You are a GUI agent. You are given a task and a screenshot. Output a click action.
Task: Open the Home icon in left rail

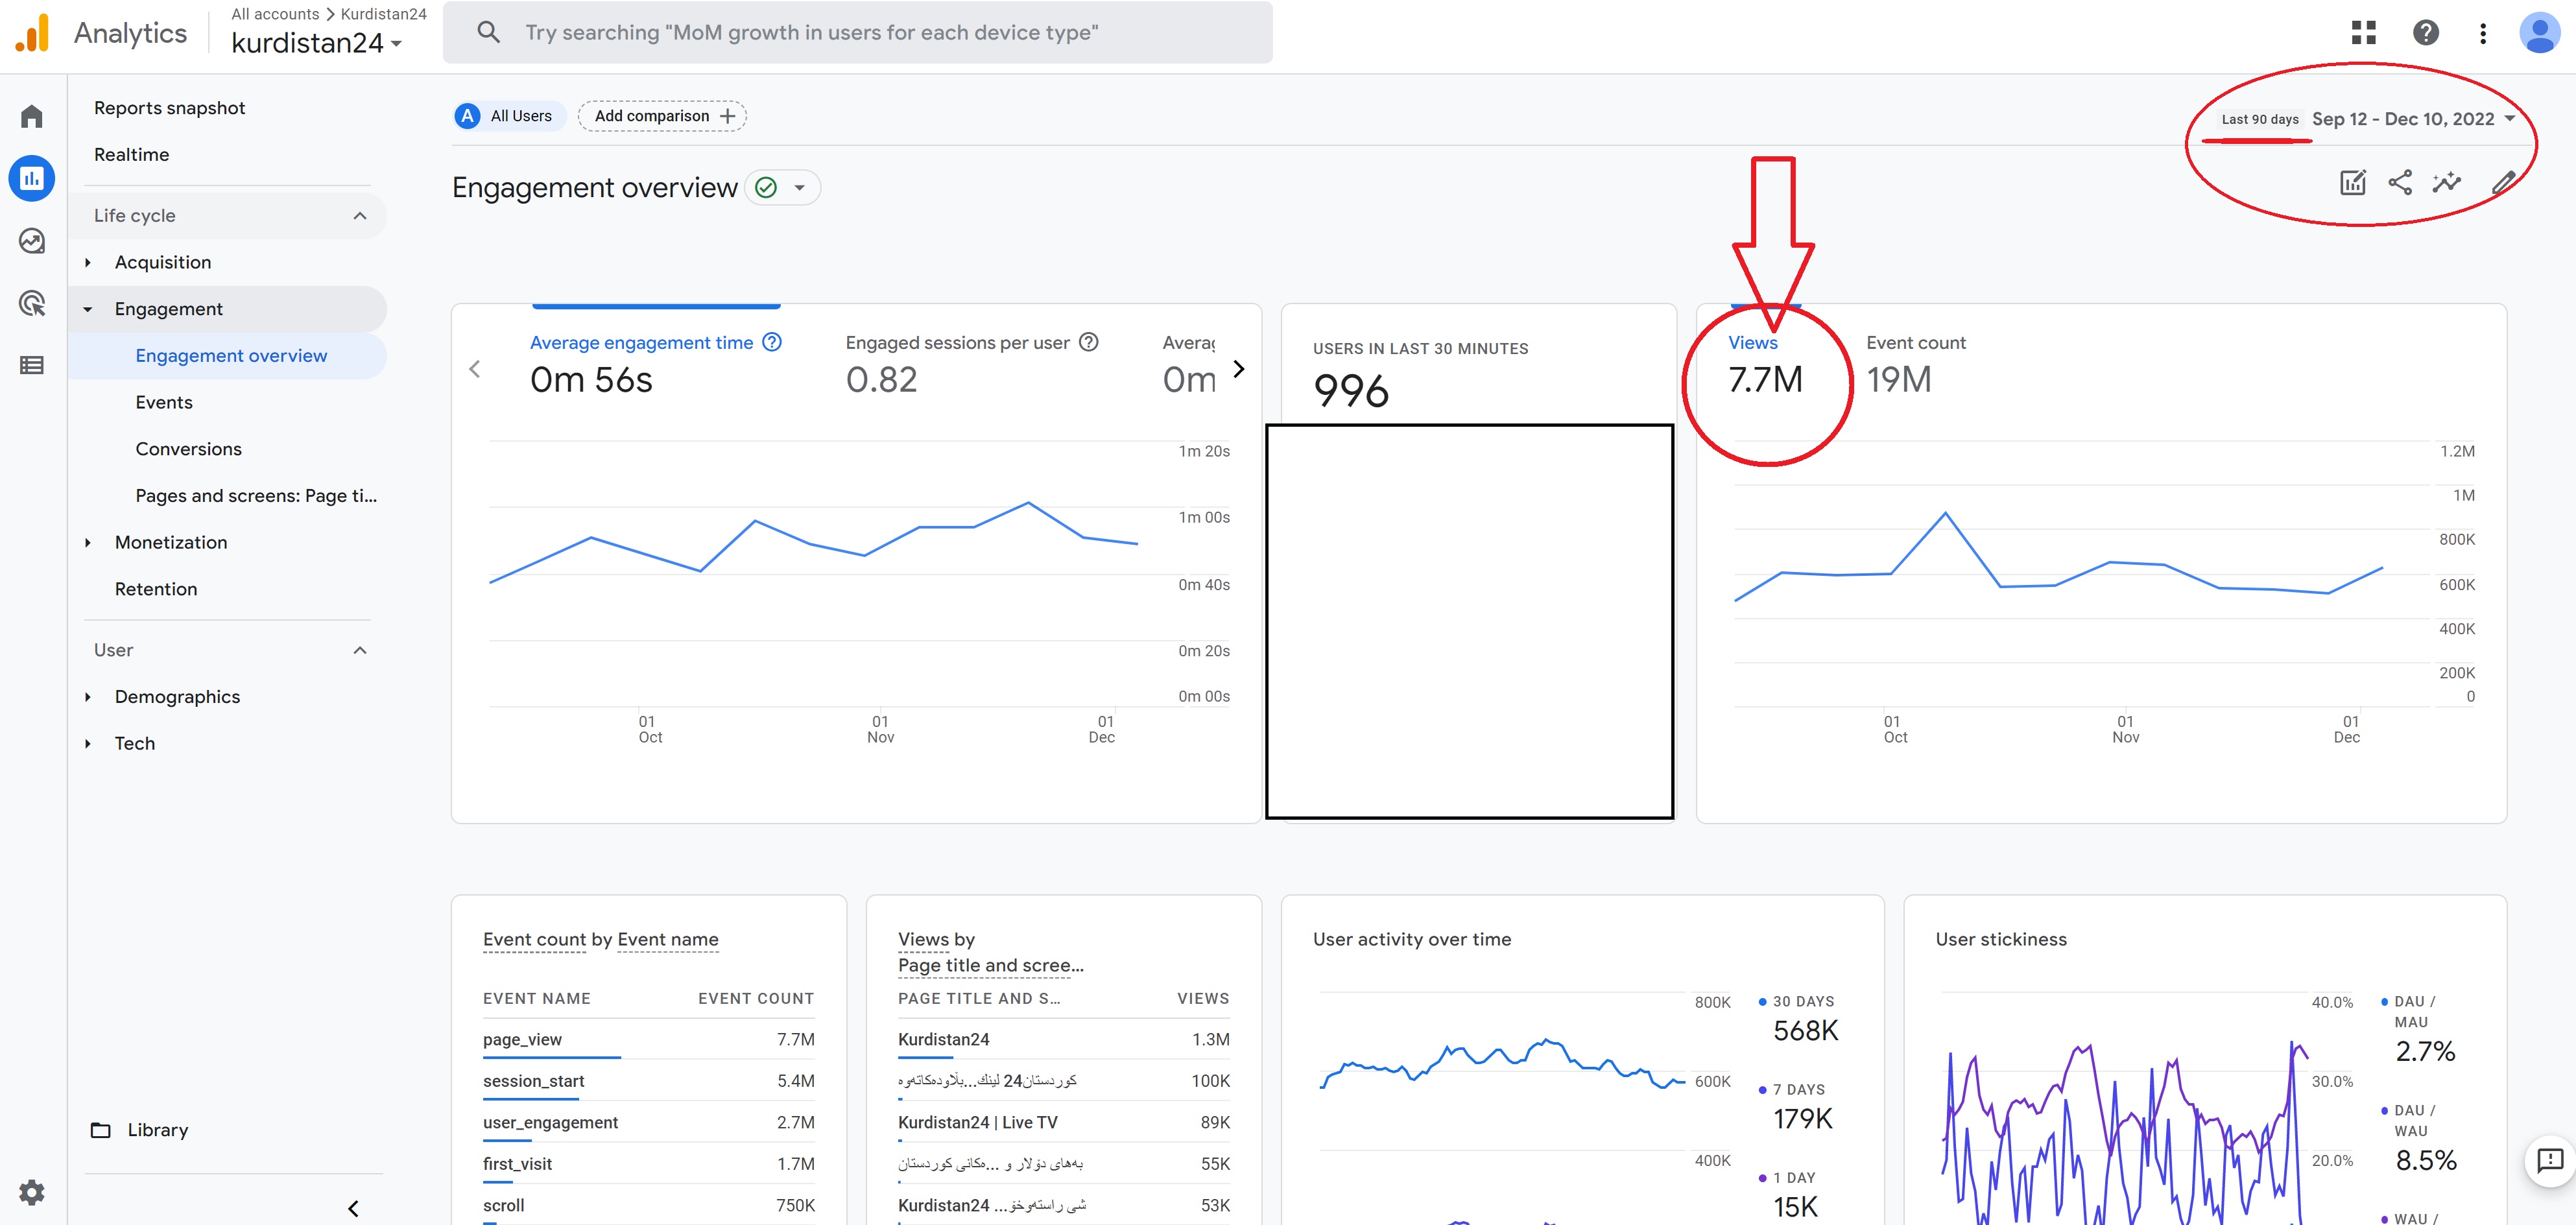pos(32,116)
